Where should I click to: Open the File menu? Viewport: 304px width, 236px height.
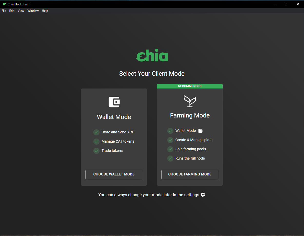pos(4,11)
